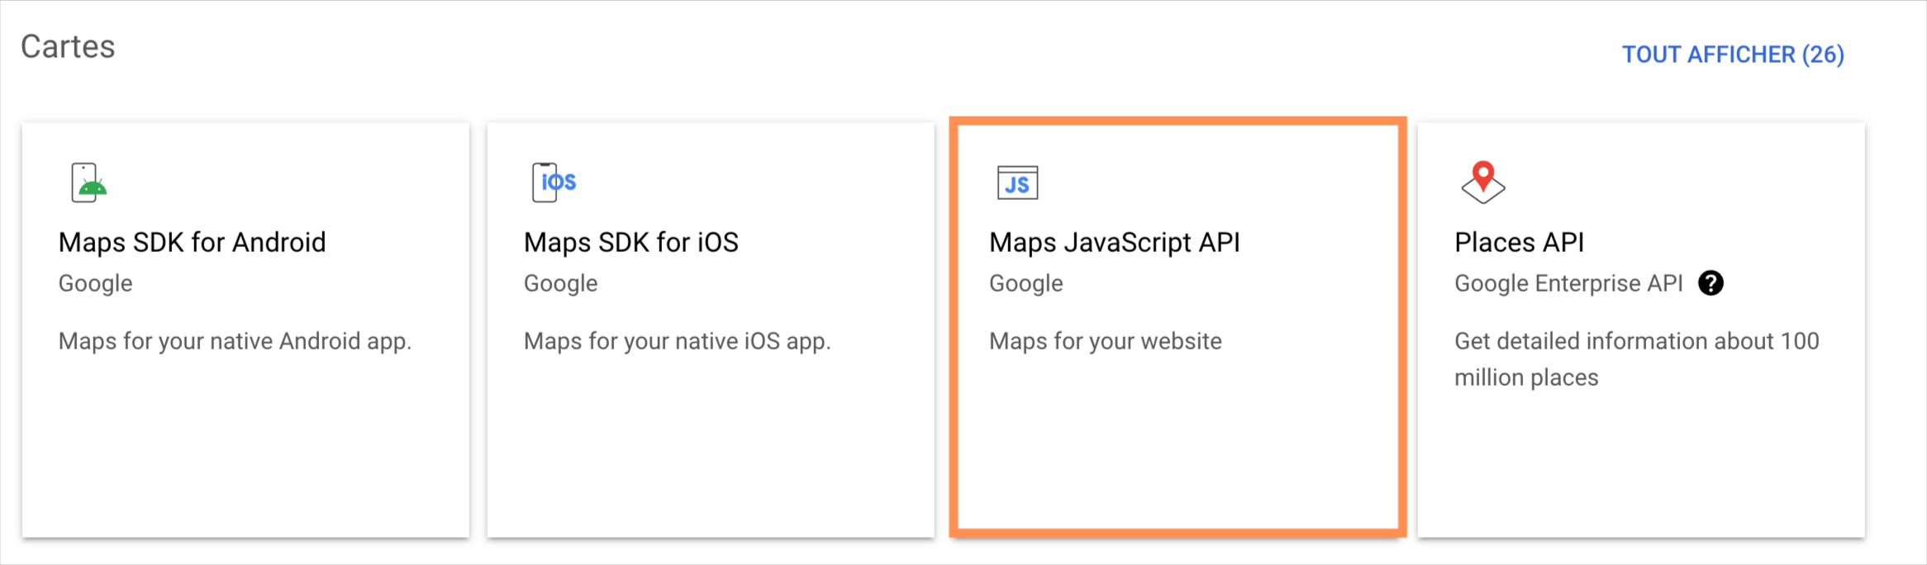The width and height of the screenshot is (1927, 565).
Task: Click the 'Maps for your website' description
Action: pyautogui.click(x=1105, y=341)
